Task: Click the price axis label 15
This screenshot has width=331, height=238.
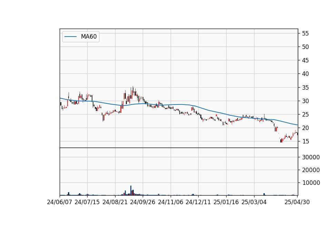Action: [x=305, y=141]
